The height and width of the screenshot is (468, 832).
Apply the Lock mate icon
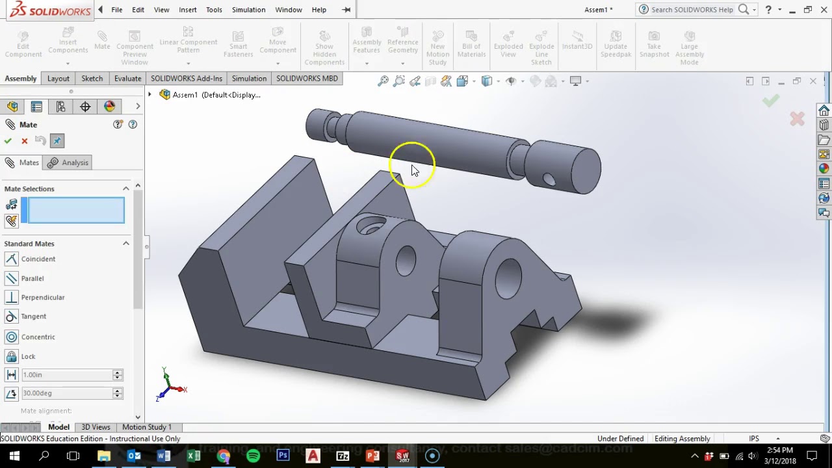(x=11, y=356)
